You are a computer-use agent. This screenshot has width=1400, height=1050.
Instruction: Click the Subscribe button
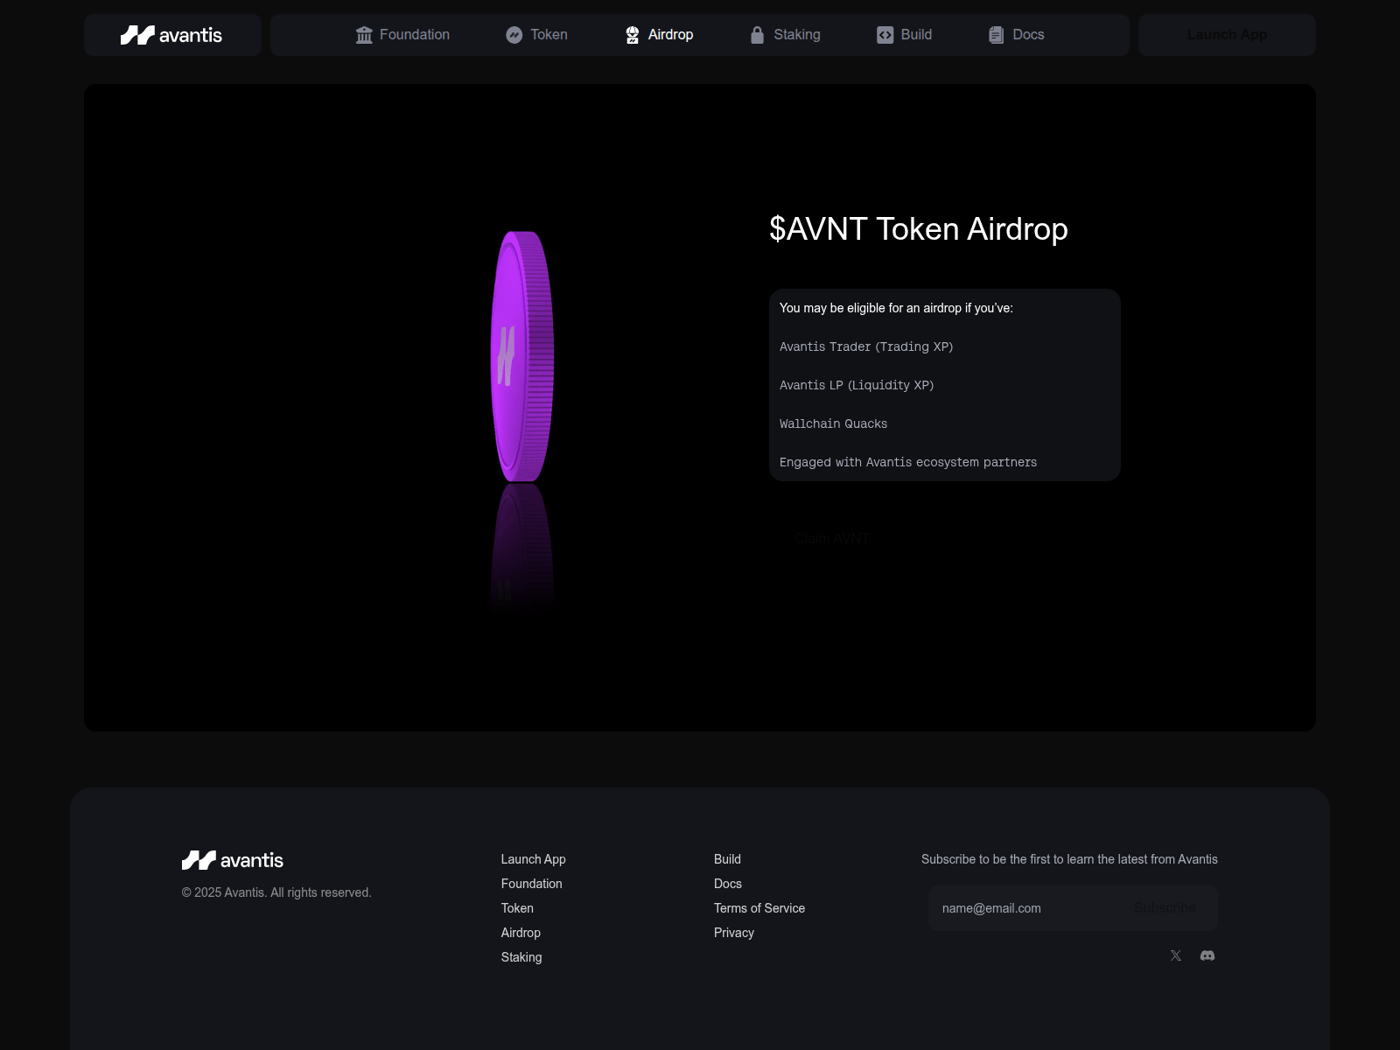[1165, 908]
